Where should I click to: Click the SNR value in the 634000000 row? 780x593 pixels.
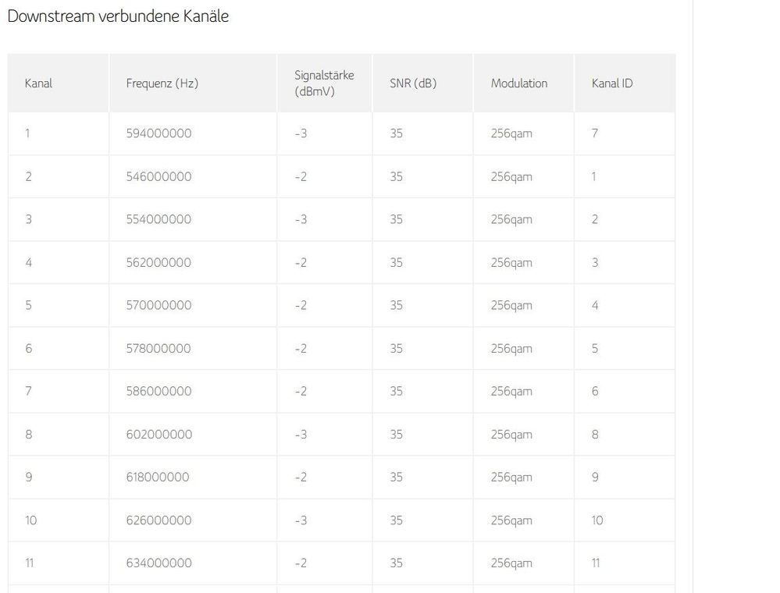[x=397, y=563]
